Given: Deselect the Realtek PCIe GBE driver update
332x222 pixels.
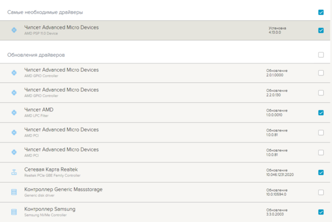Looking at the screenshot, I should click(321, 172).
